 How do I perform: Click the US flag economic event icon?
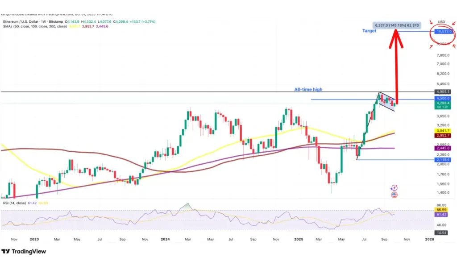(x=394, y=195)
